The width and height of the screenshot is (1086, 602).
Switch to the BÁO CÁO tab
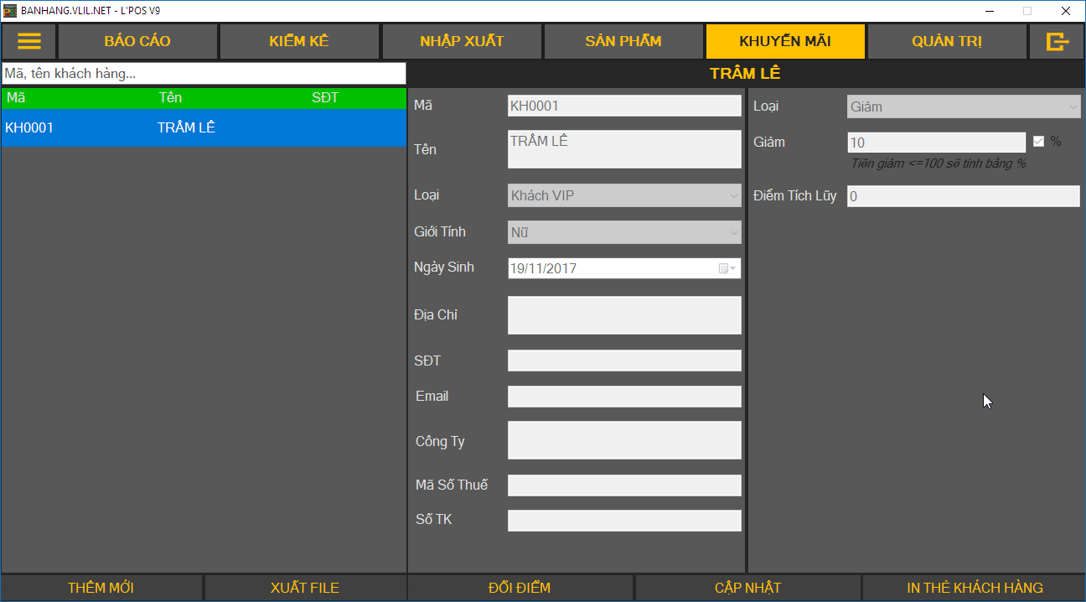pyautogui.click(x=137, y=42)
